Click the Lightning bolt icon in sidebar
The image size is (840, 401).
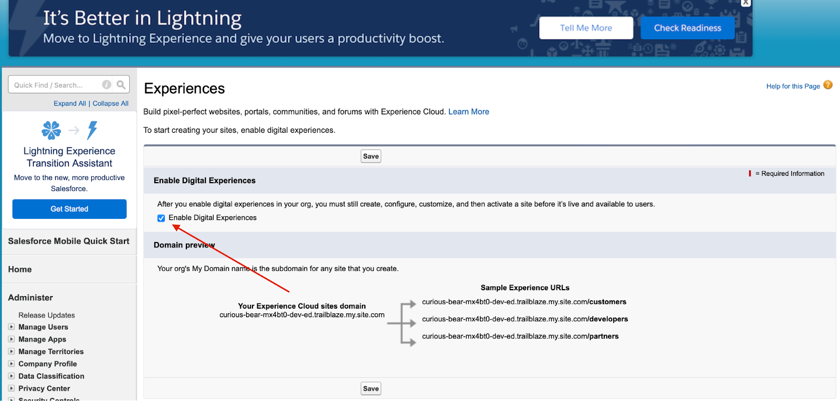click(x=92, y=130)
